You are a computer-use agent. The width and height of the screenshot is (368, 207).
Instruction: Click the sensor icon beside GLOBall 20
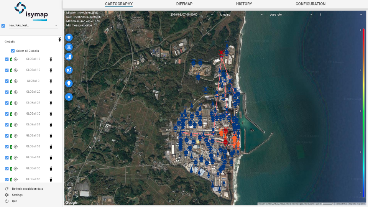(51, 92)
